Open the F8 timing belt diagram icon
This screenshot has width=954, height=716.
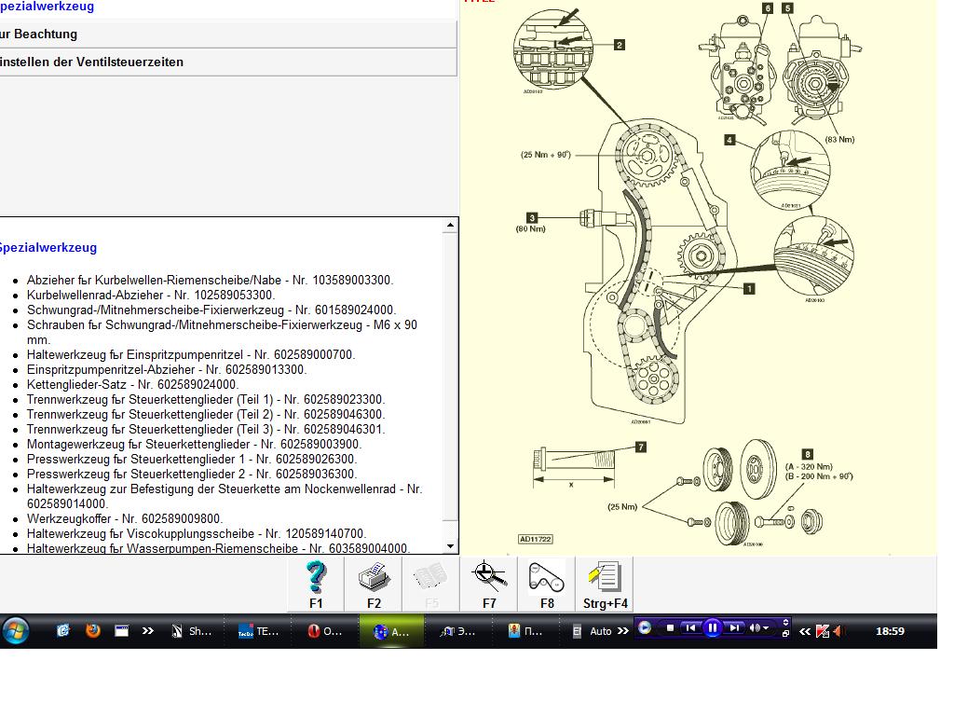pos(547,585)
